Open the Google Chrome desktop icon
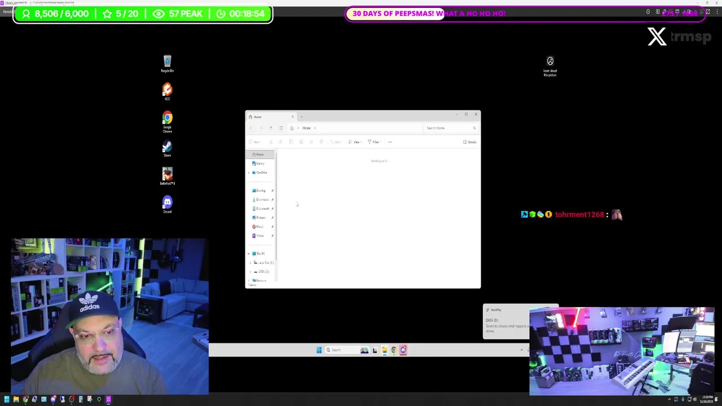This screenshot has width=722, height=406. click(x=167, y=121)
